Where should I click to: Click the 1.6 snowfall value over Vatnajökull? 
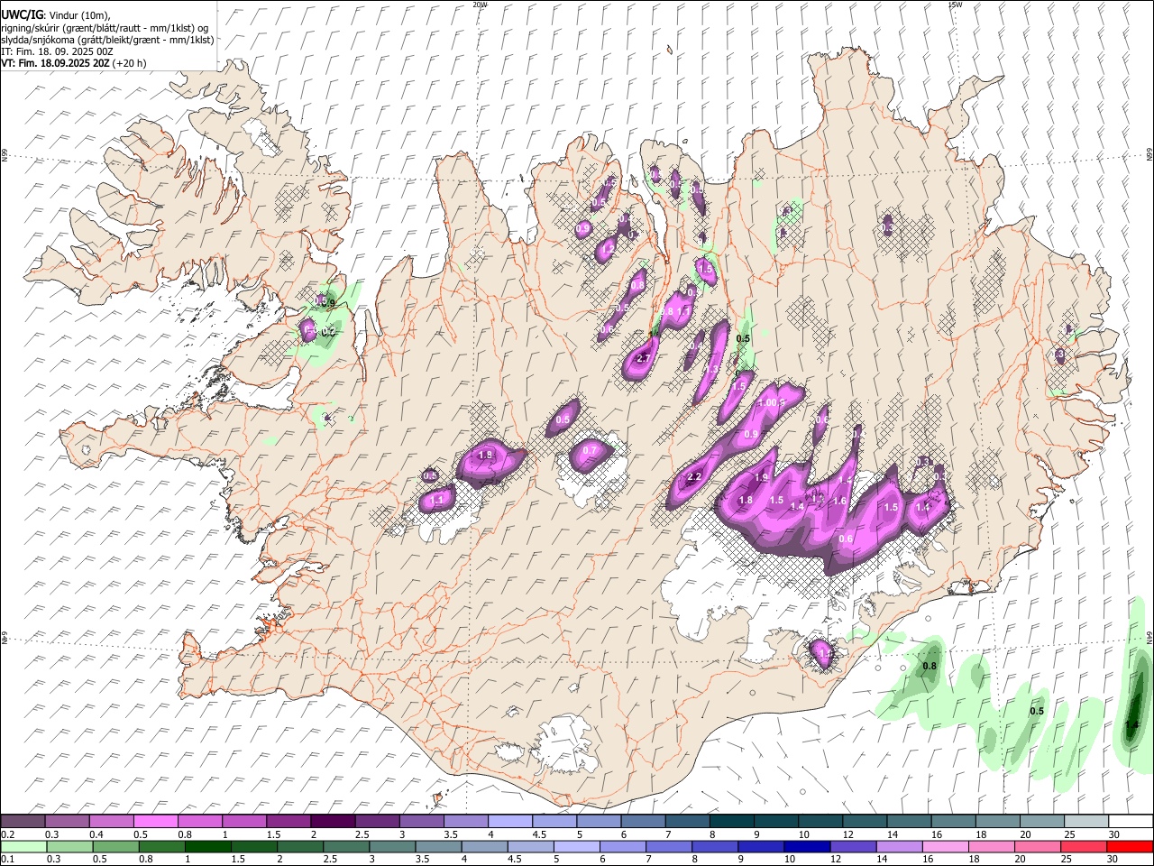(x=838, y=501)
